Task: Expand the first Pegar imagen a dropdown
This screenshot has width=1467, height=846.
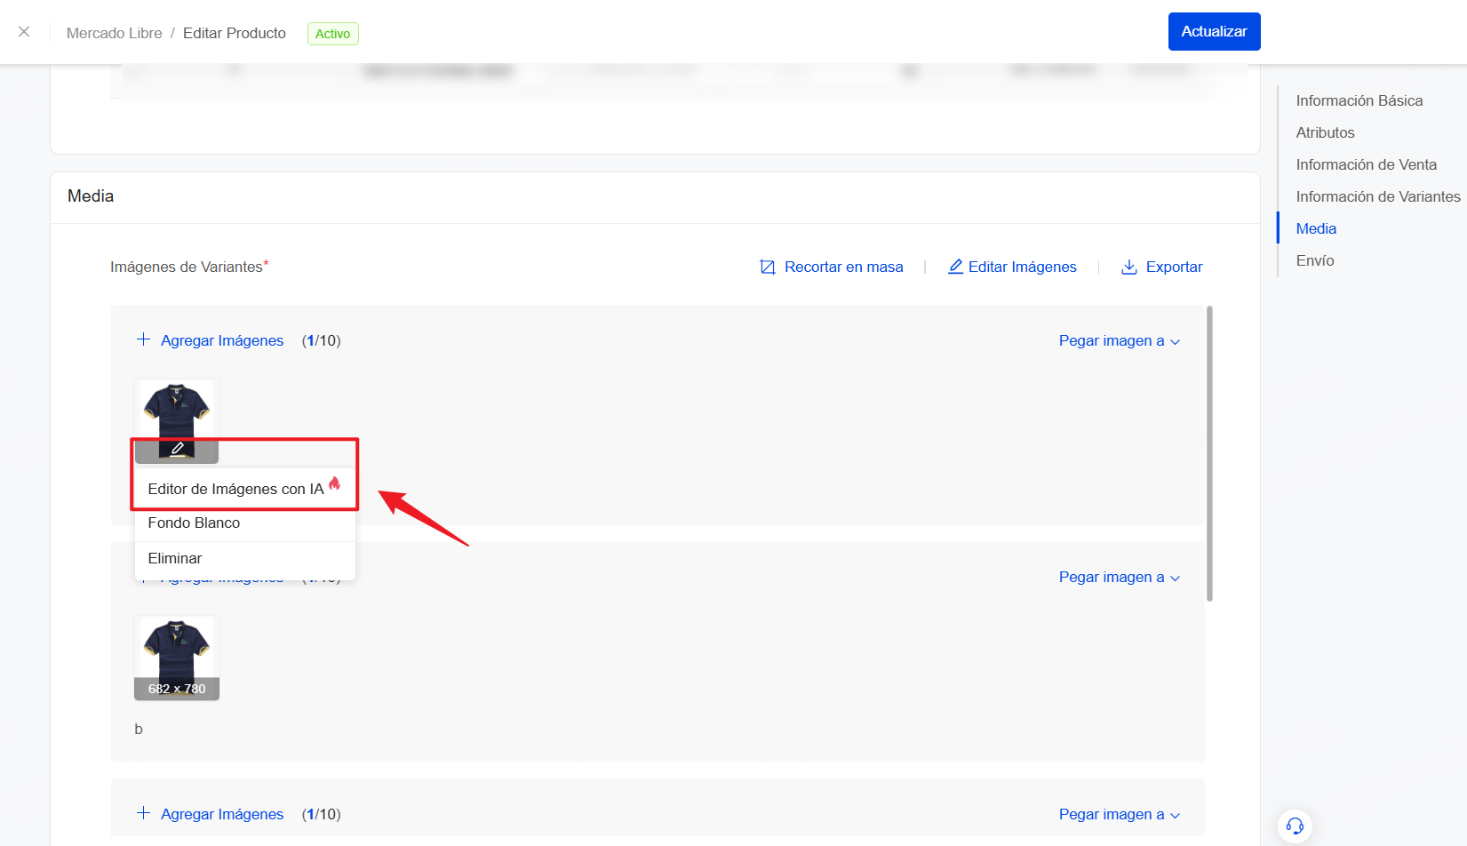Action: point(1119,341)
